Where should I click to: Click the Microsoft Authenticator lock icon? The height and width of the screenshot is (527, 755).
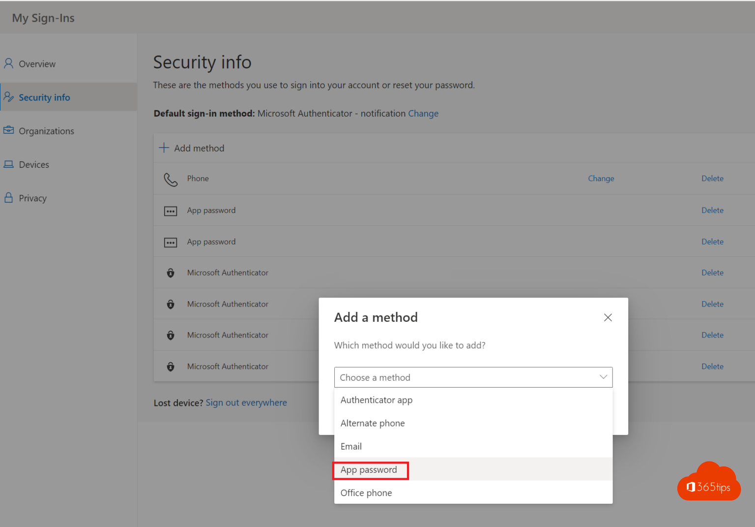tap(171, 273)
